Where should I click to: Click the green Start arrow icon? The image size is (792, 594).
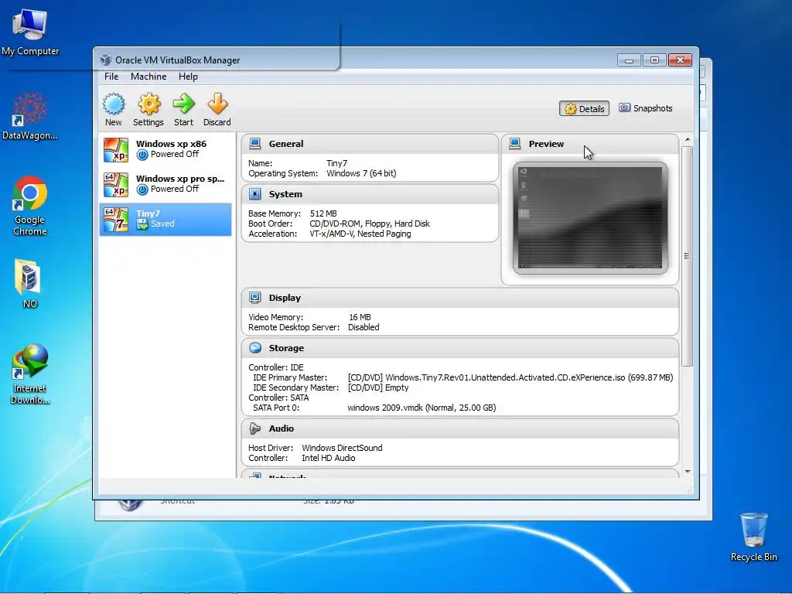click(183, 104)
